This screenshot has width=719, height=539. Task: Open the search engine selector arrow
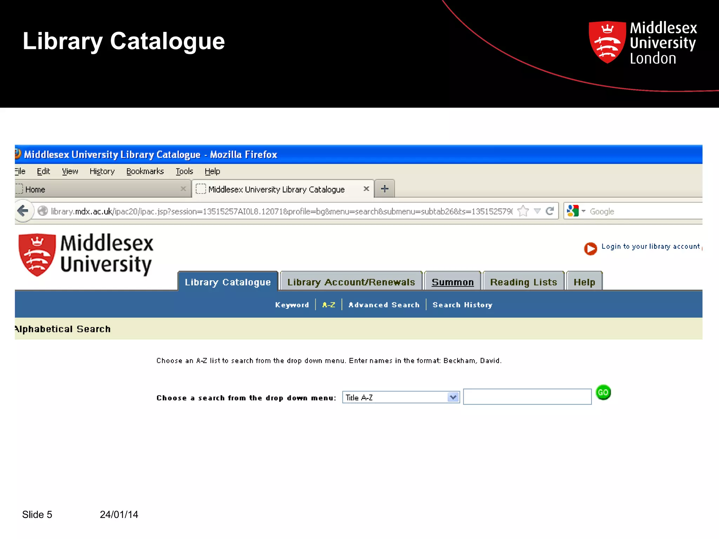583,211
